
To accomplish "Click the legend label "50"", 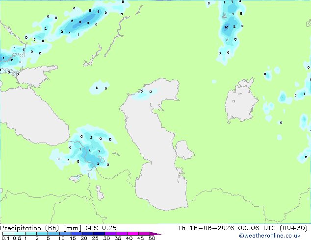I will pos(152,238).
